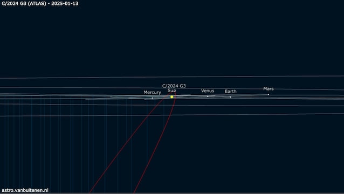Click the 'Sun' label text
Image resolution: width=344 pixels, height=194 pixels.
click(171, 91)
